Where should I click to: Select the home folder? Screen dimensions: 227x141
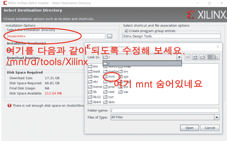tap(95, 87)
